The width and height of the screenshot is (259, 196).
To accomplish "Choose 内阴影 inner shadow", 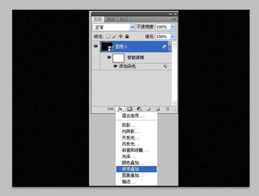I will [x=136, y=132].
